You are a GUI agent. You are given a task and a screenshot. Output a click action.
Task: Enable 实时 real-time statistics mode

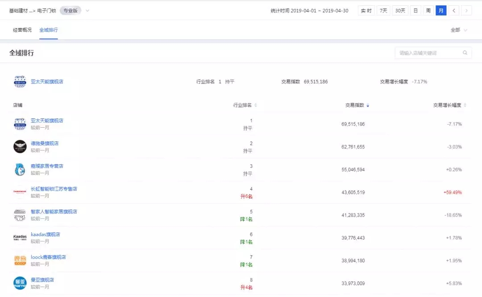pyautogui.click(x=366, y=10)
